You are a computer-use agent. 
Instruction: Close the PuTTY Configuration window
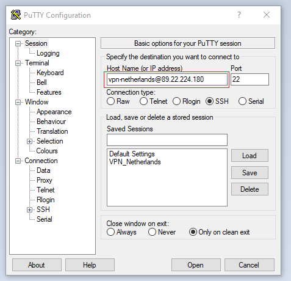pos(267,15)
